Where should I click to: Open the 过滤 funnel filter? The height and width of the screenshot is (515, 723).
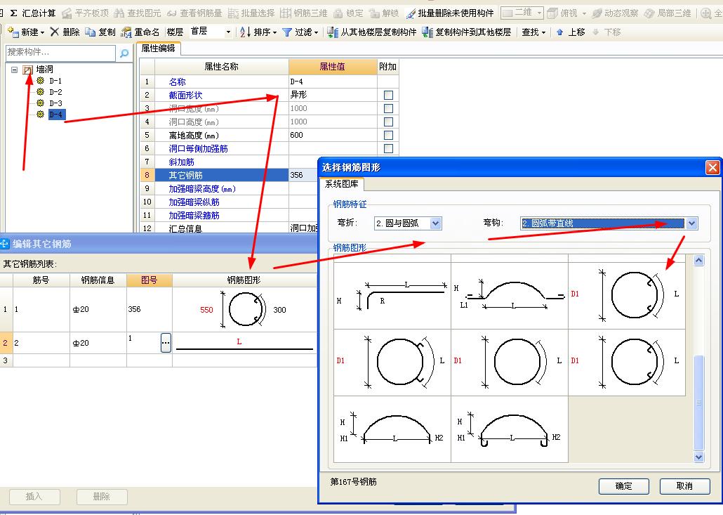point(287,32)
